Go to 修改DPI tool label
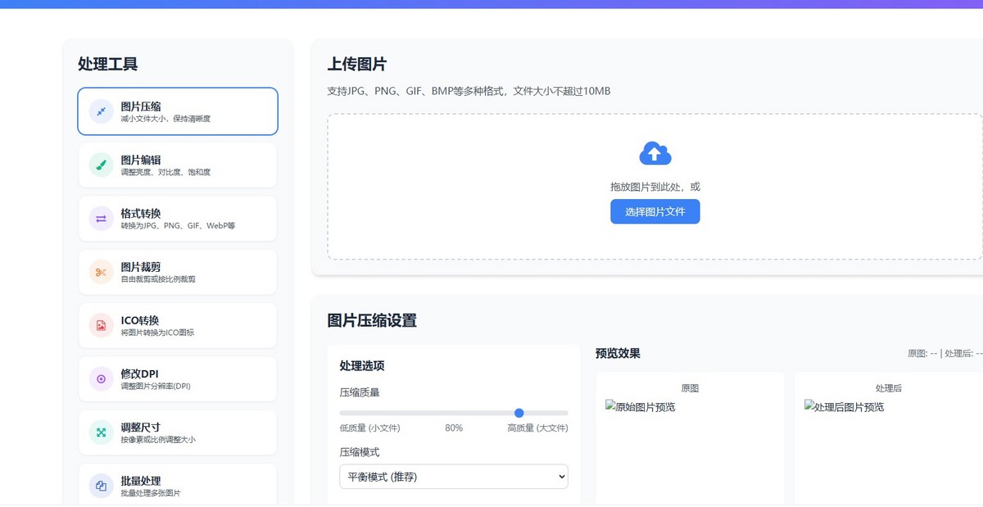Image resolution: width=983 pixels, height=507 pixels. point(140,374)
